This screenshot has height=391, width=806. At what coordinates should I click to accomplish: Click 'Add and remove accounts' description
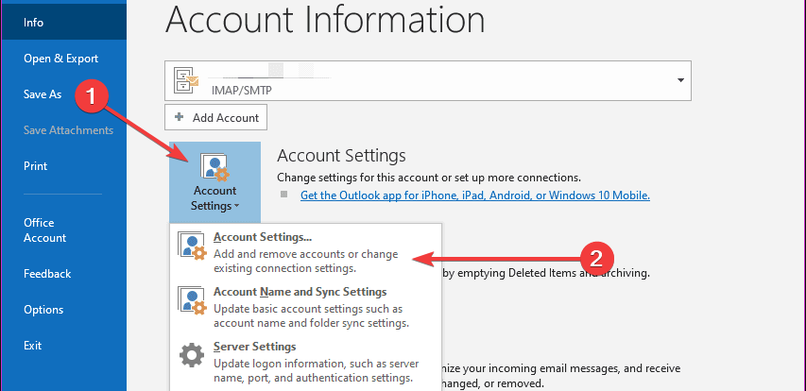pos(306,261)
